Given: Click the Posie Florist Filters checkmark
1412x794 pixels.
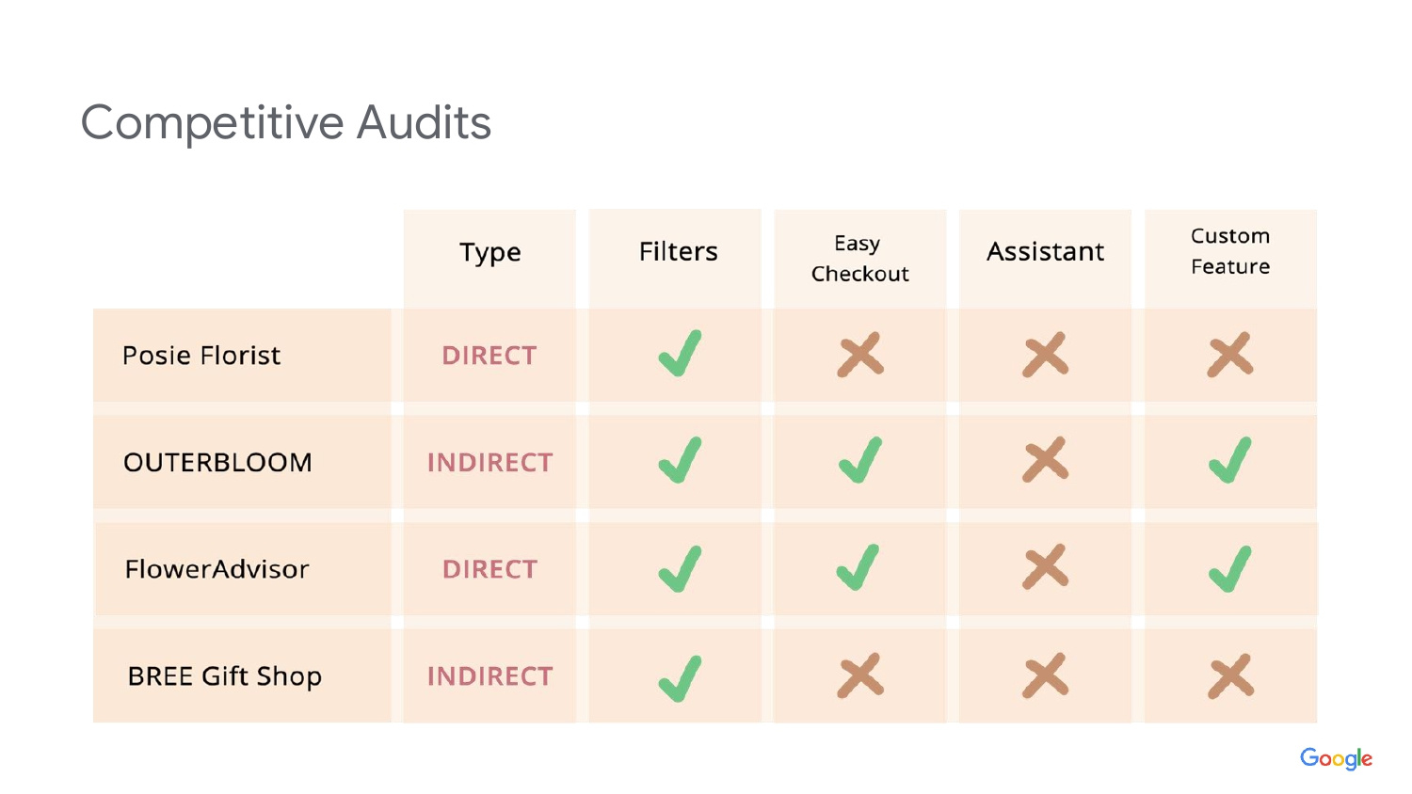Looking at the screenshot, I should click(680, 354).
